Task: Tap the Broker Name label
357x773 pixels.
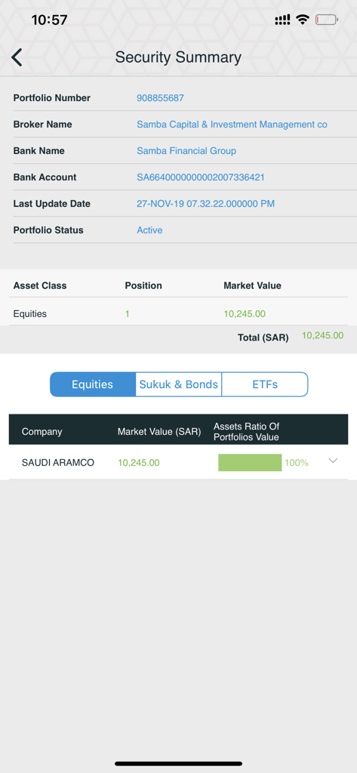Action: [42, 125]
